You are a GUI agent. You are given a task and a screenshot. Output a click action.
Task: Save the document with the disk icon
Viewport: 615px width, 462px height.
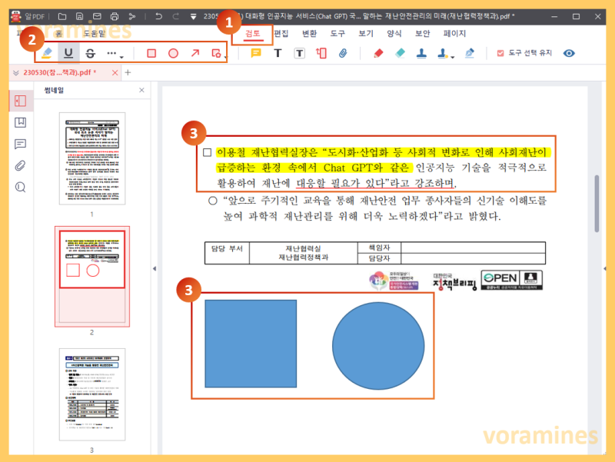tap(80, 16)
